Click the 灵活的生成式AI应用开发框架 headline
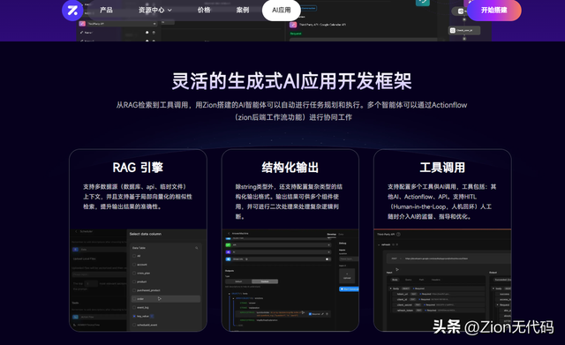The width and height of the screenshot is (565, 345). pyautogui.click(x=291, y=80)
